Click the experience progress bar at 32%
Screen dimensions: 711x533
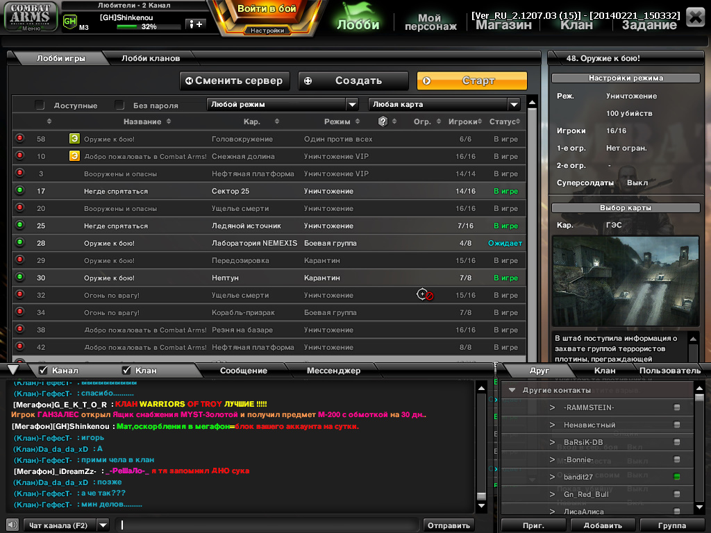point(149,27)
